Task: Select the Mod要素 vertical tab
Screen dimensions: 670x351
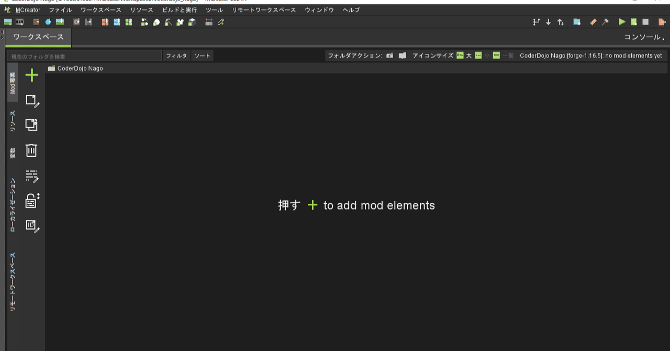Action: pos(13,83)
